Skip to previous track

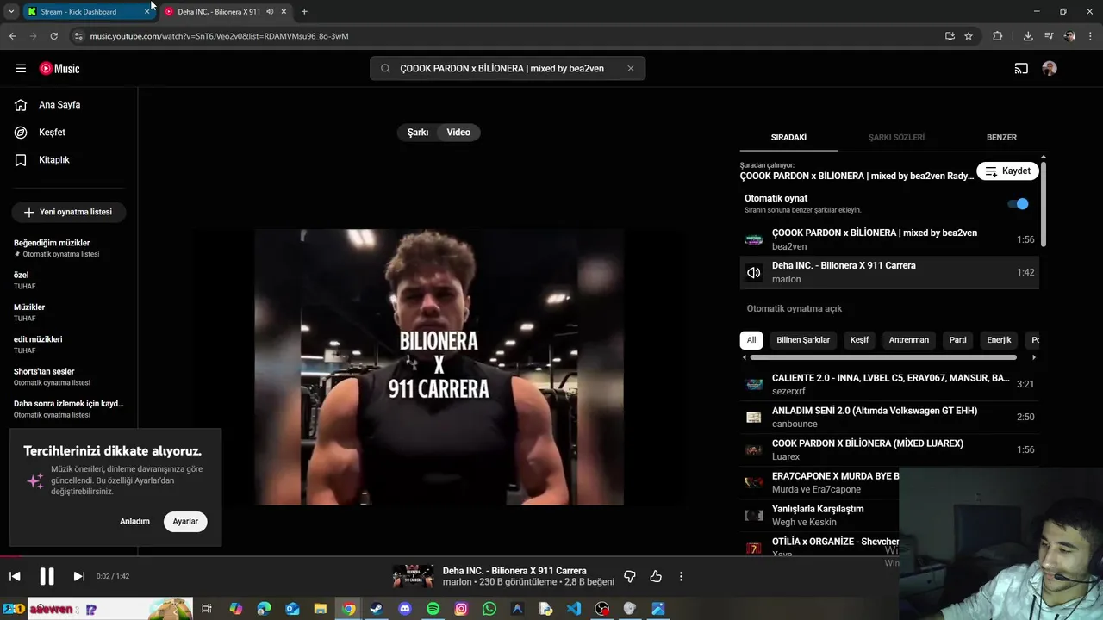coord(15,576)
